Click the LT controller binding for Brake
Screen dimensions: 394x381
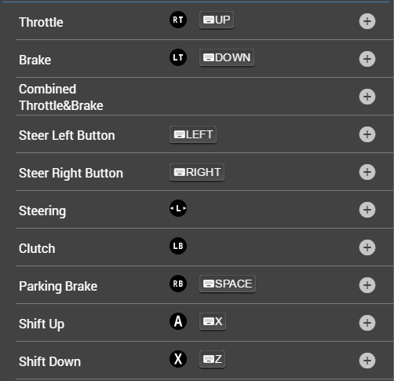[178, 57]
